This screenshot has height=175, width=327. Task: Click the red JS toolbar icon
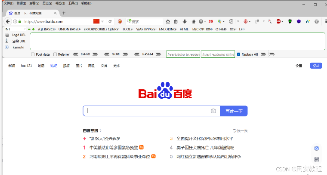[x=211, y=21]
